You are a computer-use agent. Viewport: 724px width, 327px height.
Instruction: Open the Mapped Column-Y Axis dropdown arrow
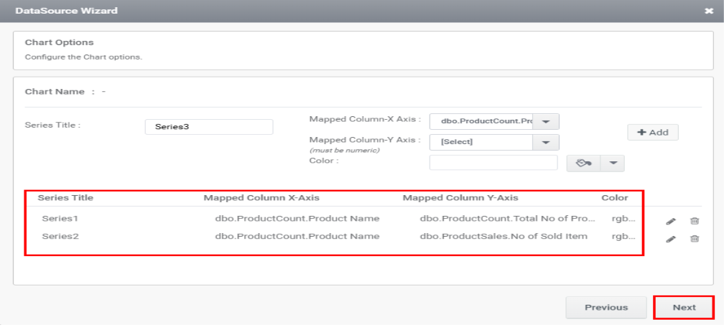[546, 142]
